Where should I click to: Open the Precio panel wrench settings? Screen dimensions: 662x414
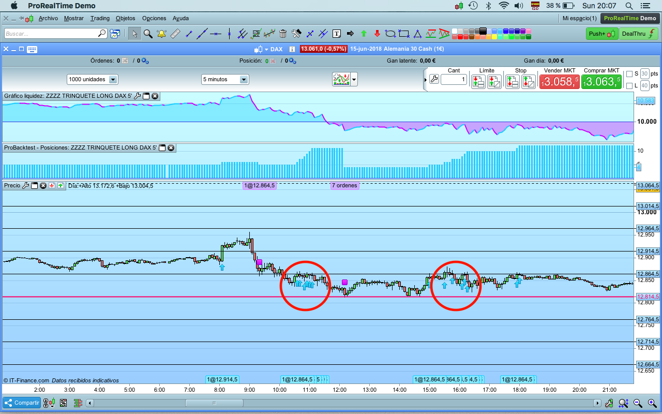(x=25, y=185)
